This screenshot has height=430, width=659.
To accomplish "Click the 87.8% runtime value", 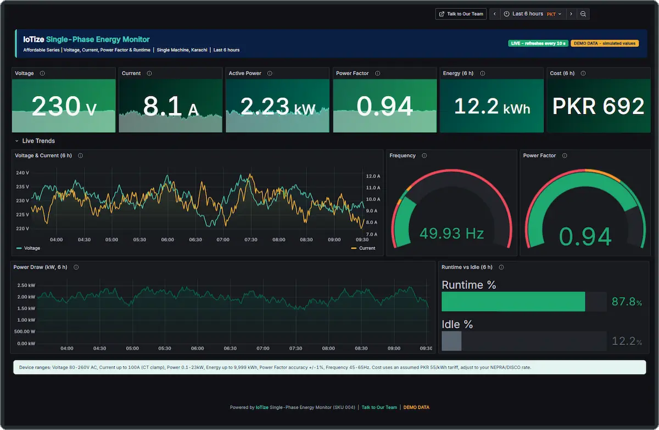I will click(627, 302).
